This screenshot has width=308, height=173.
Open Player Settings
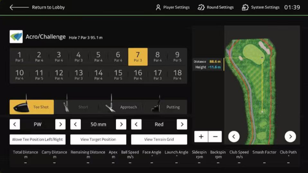173,8
